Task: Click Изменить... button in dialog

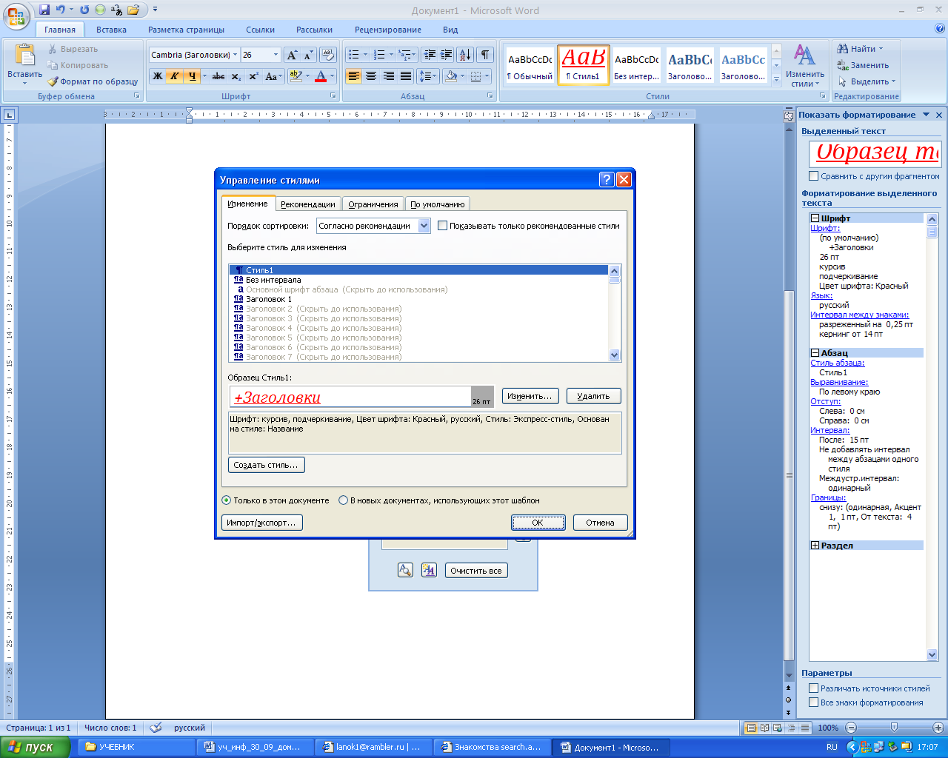Action: point(530,396)
